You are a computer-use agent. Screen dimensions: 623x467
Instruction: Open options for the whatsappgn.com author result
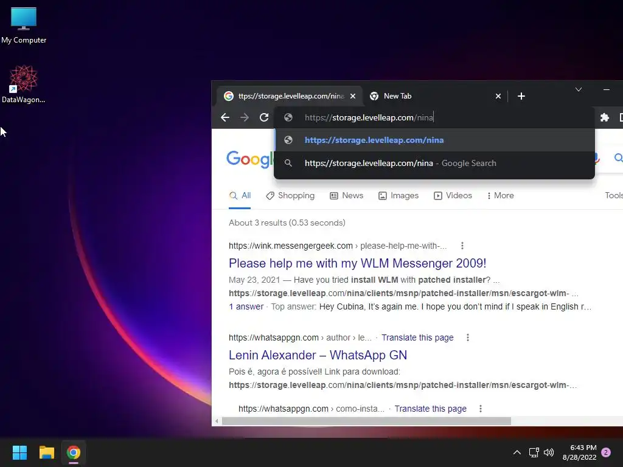(x=468, y=337)
